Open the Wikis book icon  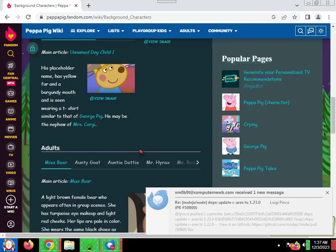point(11,183)
